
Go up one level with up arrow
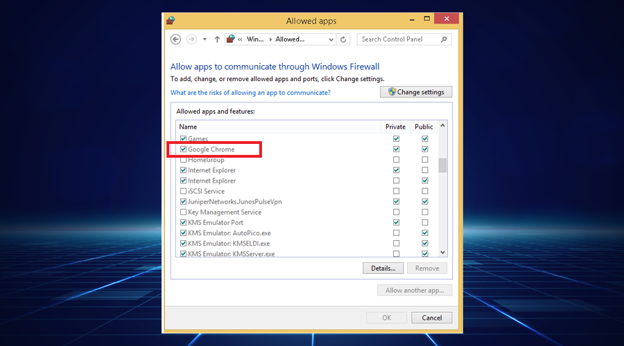point(217,39)
